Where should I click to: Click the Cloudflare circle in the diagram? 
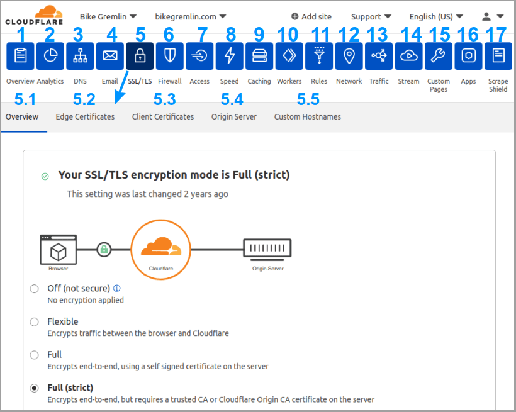[x=161, y=250]
